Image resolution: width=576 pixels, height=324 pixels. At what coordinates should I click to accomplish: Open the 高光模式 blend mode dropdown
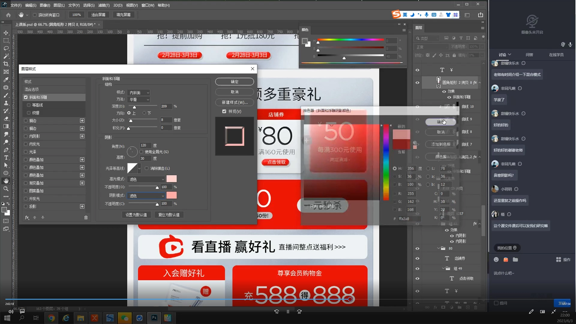pos(146,179)
